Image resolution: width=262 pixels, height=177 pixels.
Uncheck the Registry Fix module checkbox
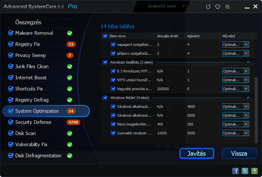pyautogui.click(x=11, y=44)
